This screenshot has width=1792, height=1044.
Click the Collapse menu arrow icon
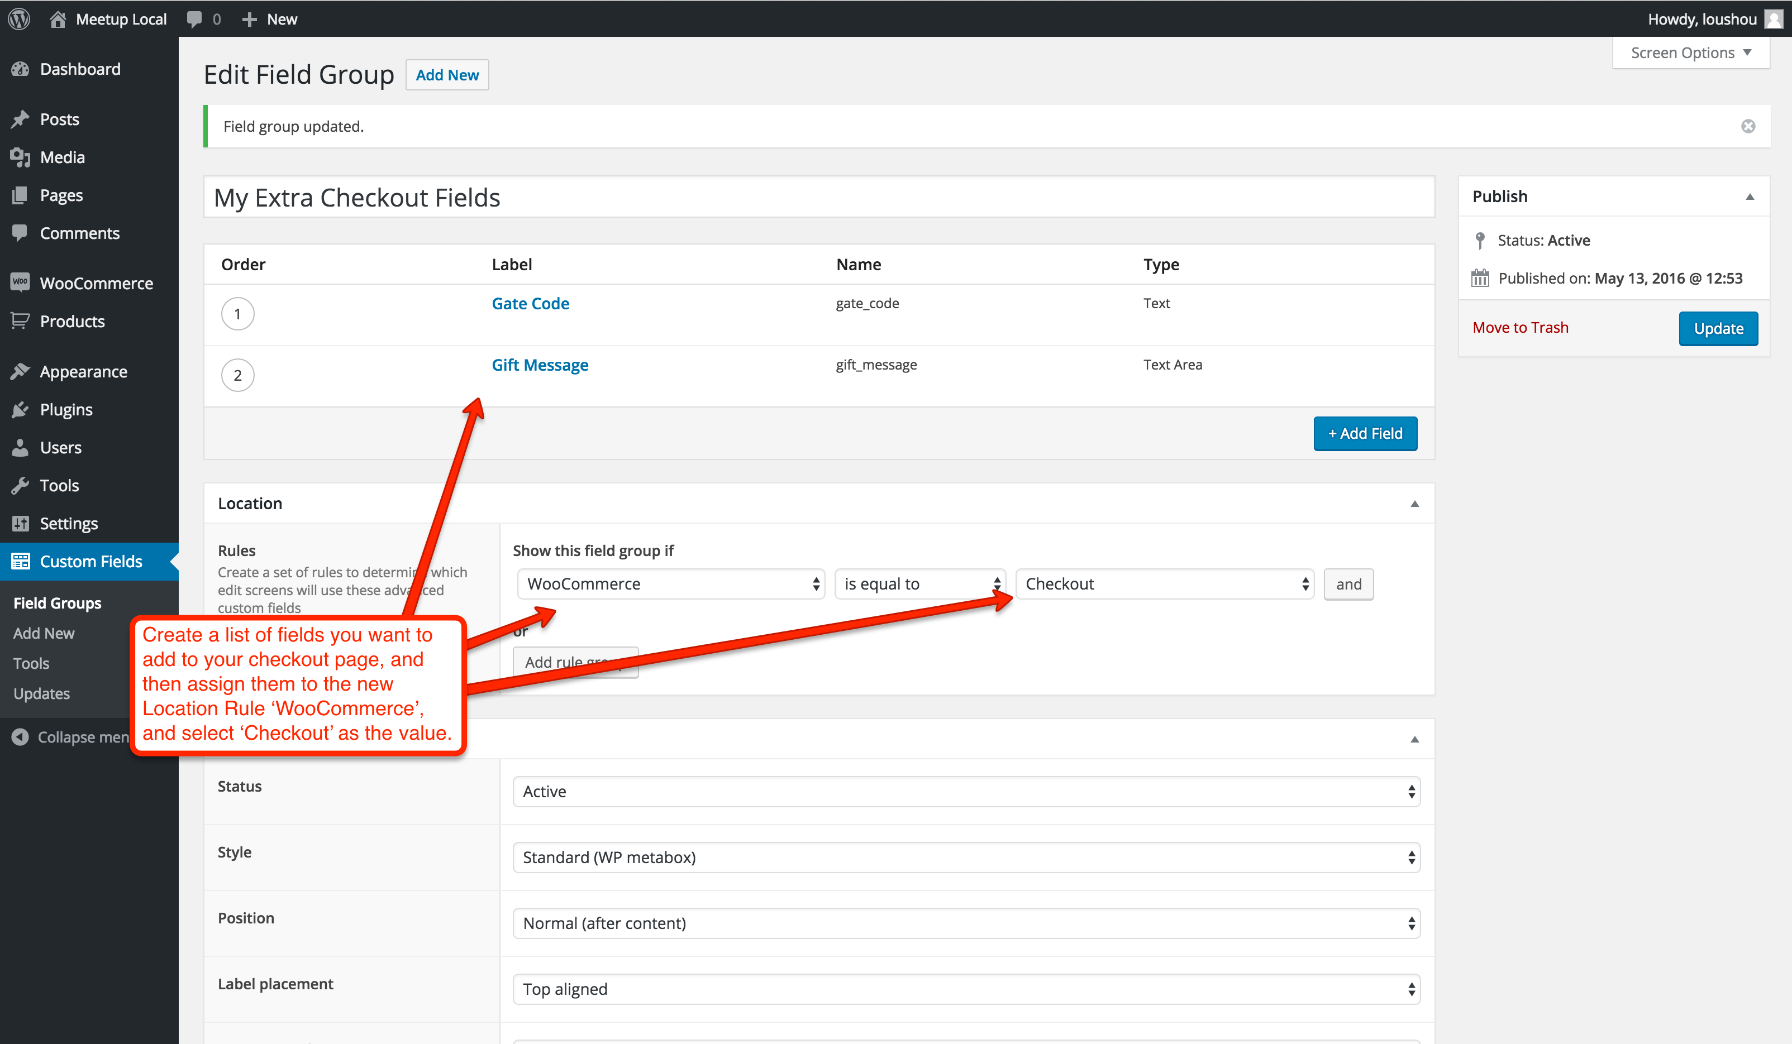[x=20, y=737]
